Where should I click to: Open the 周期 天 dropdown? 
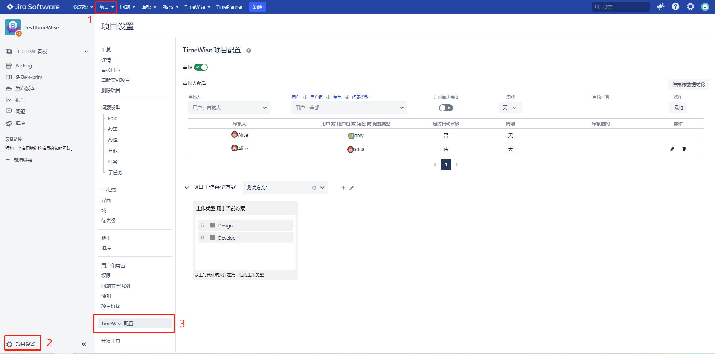click(x=510, y=108)
